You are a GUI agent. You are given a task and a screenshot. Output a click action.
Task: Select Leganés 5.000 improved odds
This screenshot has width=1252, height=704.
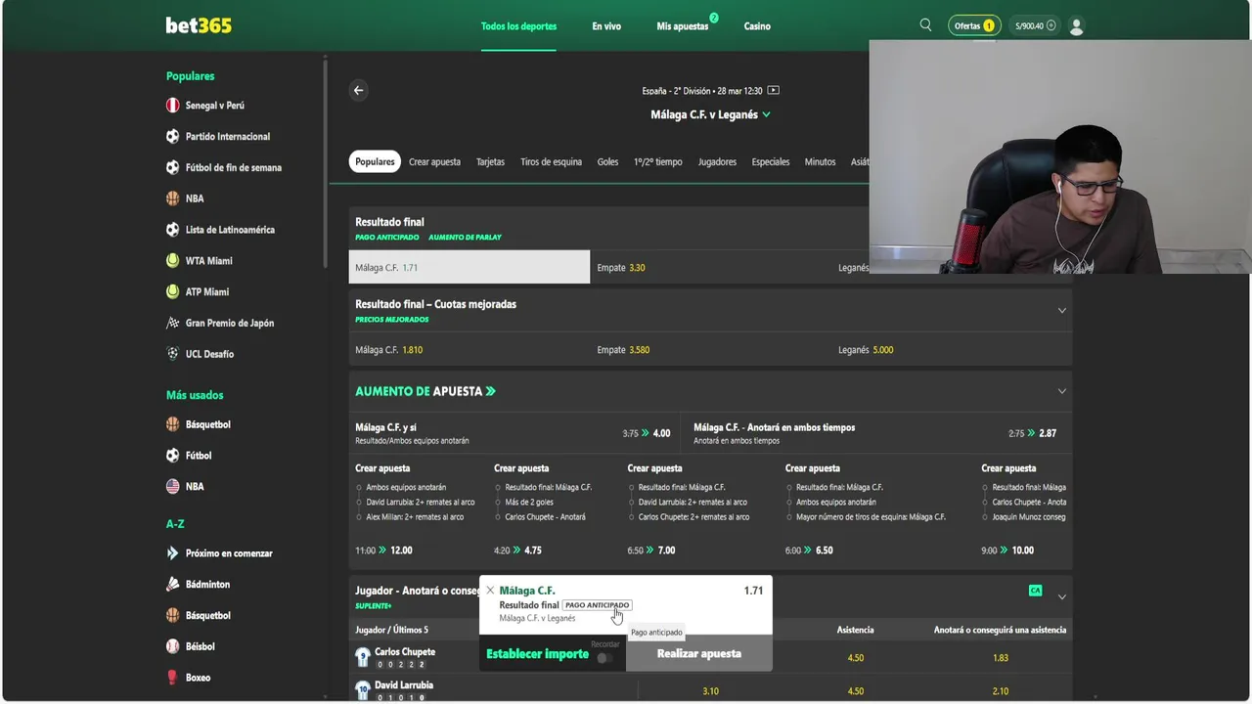pyautogui.click(x=952, y=349)
